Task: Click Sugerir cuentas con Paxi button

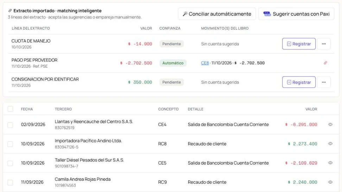Action: tap(296, 14)
